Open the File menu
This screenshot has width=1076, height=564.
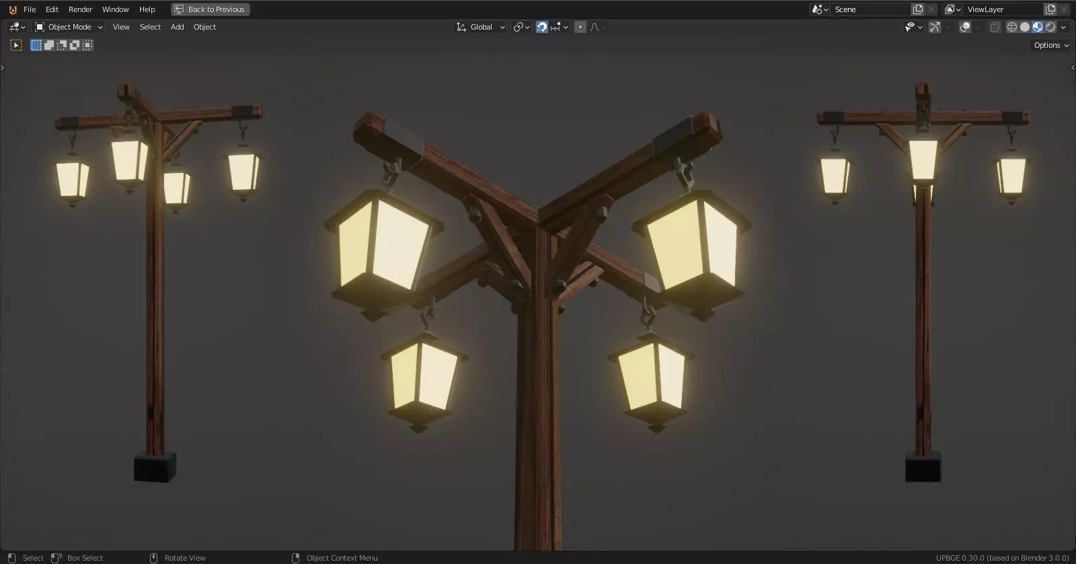(x=30, y=9)
